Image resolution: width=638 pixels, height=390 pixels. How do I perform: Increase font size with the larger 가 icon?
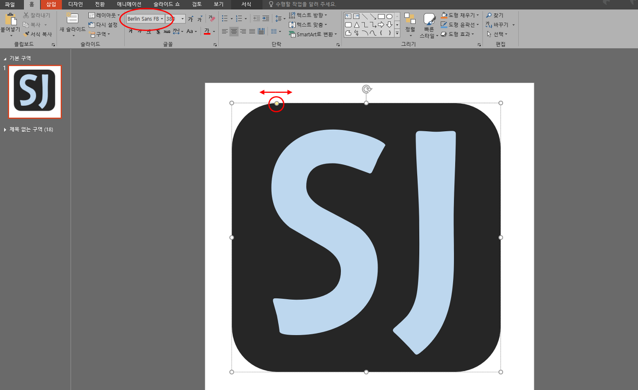click(190, 19)
